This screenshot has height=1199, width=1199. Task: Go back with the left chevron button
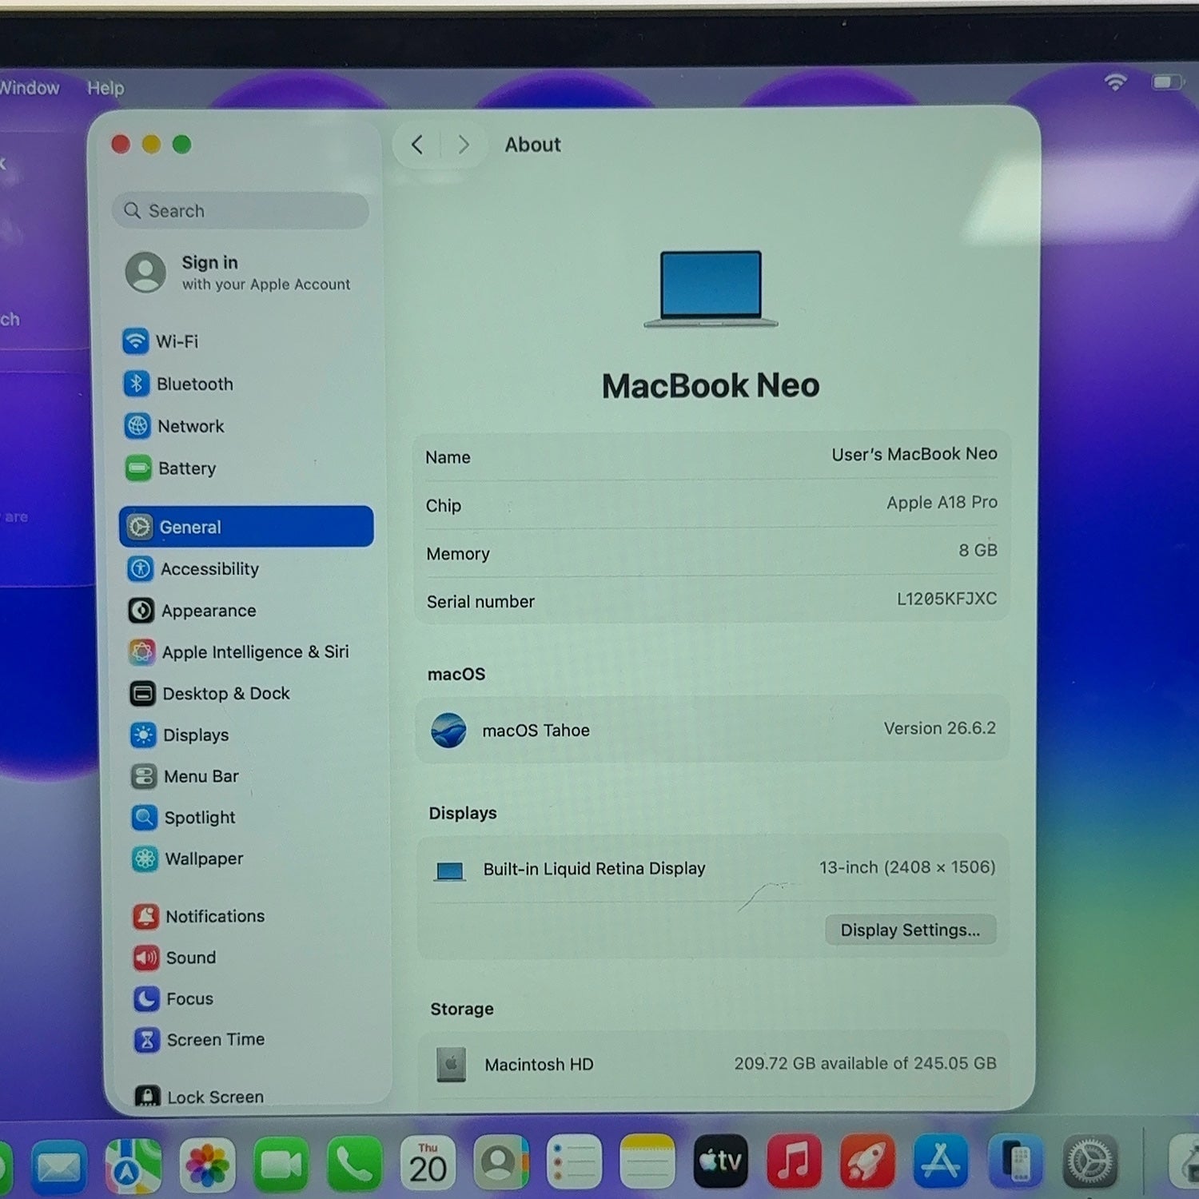coord(417,145)
